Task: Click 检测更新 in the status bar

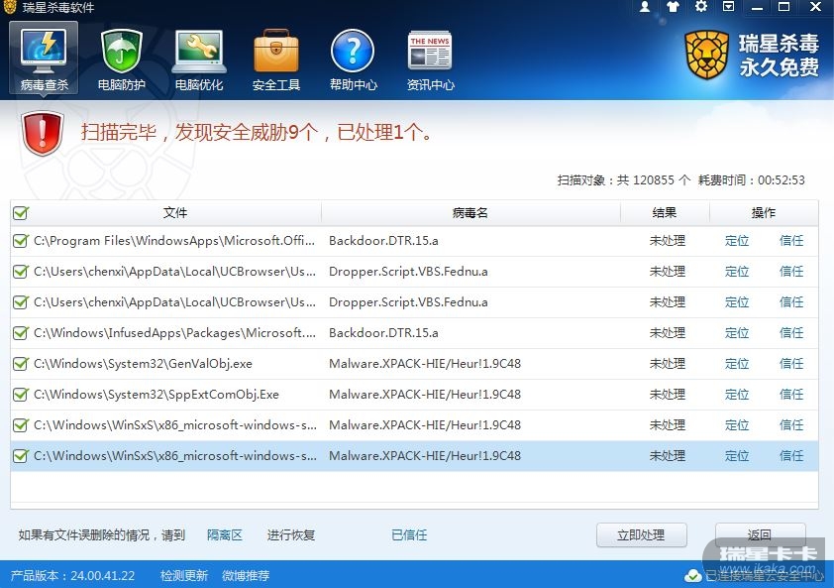Action: (x=184, y=575)
